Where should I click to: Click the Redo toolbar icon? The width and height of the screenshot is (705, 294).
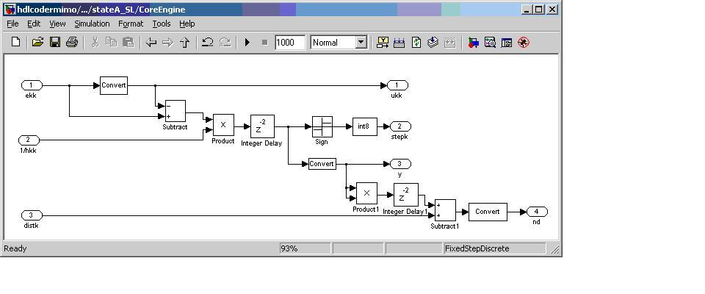click(225, 43)
